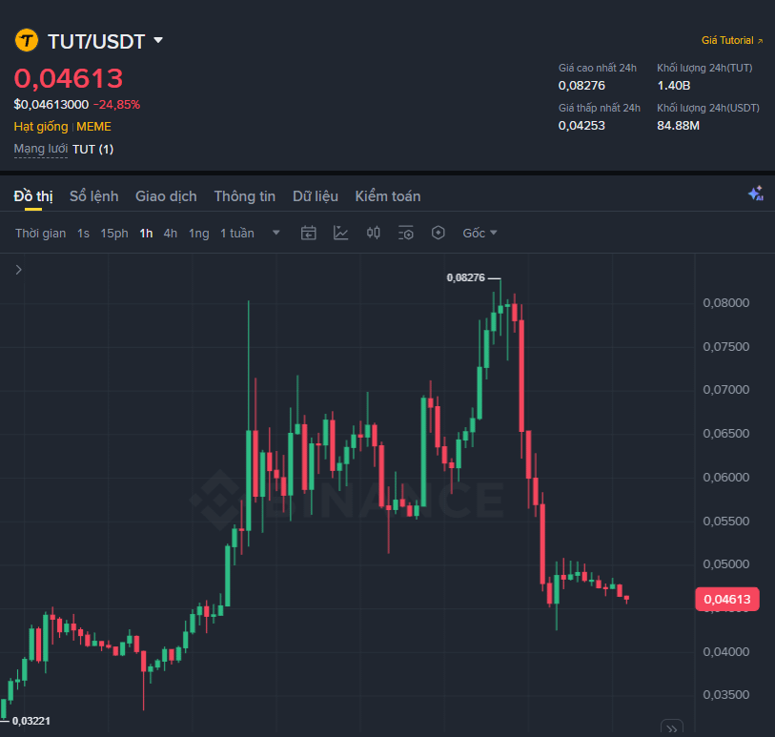Switch to the Đồ thị tab
The image size is (775, 737).
[33, 196]
